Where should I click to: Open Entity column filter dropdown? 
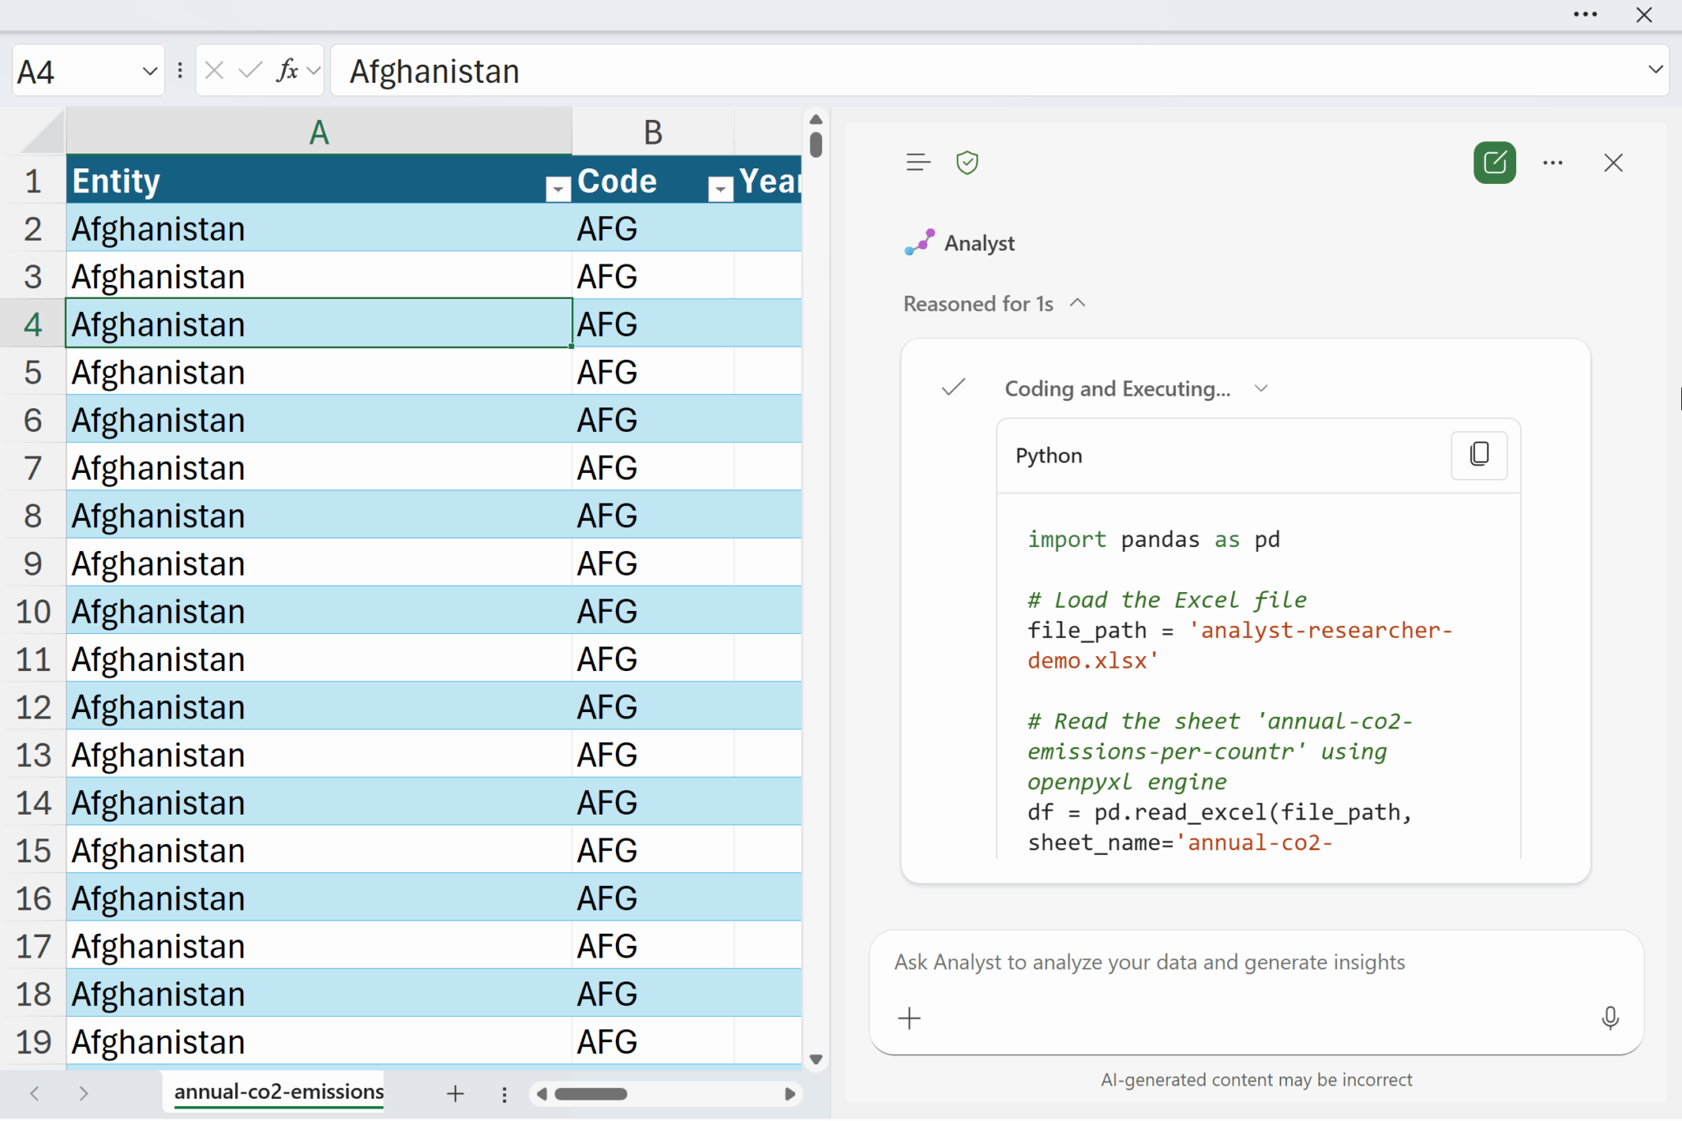pyautogui.click(x=558, y=190)
